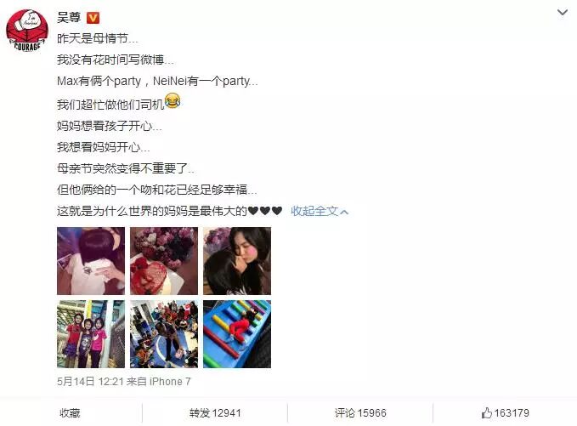Save post with 收藏 button

70,413
